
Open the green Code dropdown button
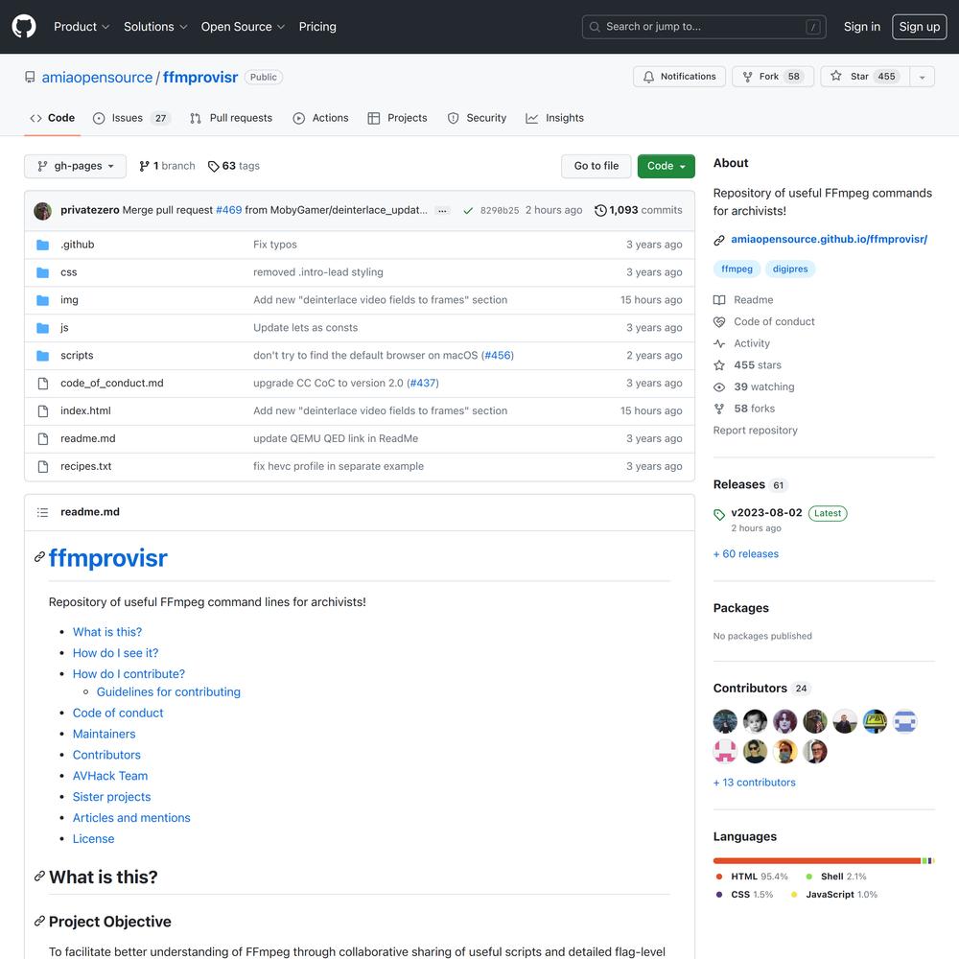click(x=667, y=166)
